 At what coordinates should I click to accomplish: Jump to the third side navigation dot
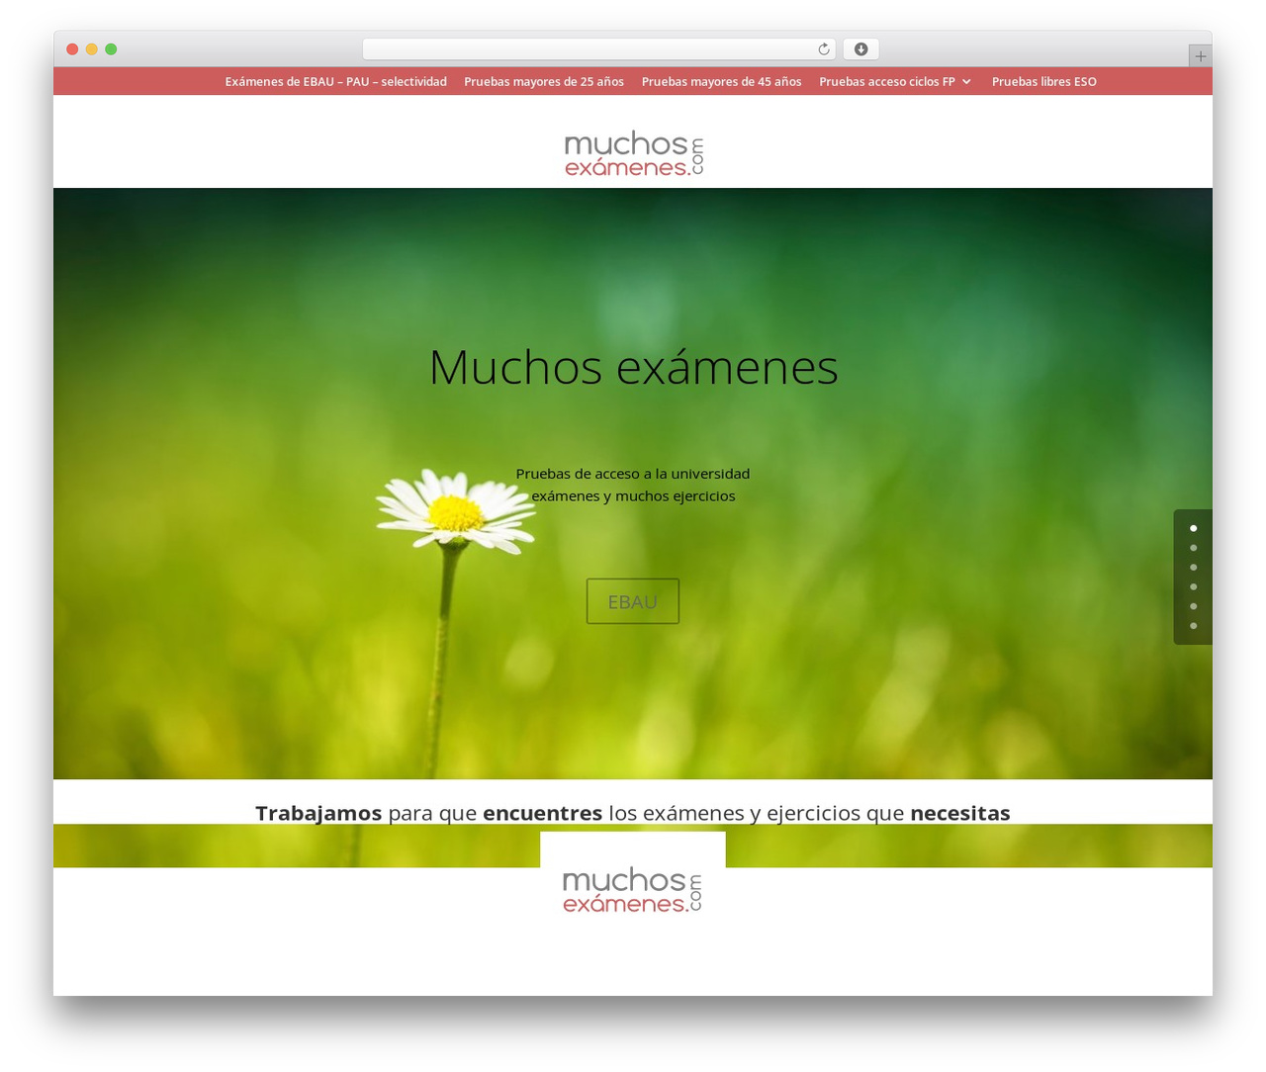[x=1194, y=568]
